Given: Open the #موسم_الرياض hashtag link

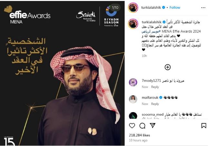Looking at the screenshot, I should click(x=151, y=32).
